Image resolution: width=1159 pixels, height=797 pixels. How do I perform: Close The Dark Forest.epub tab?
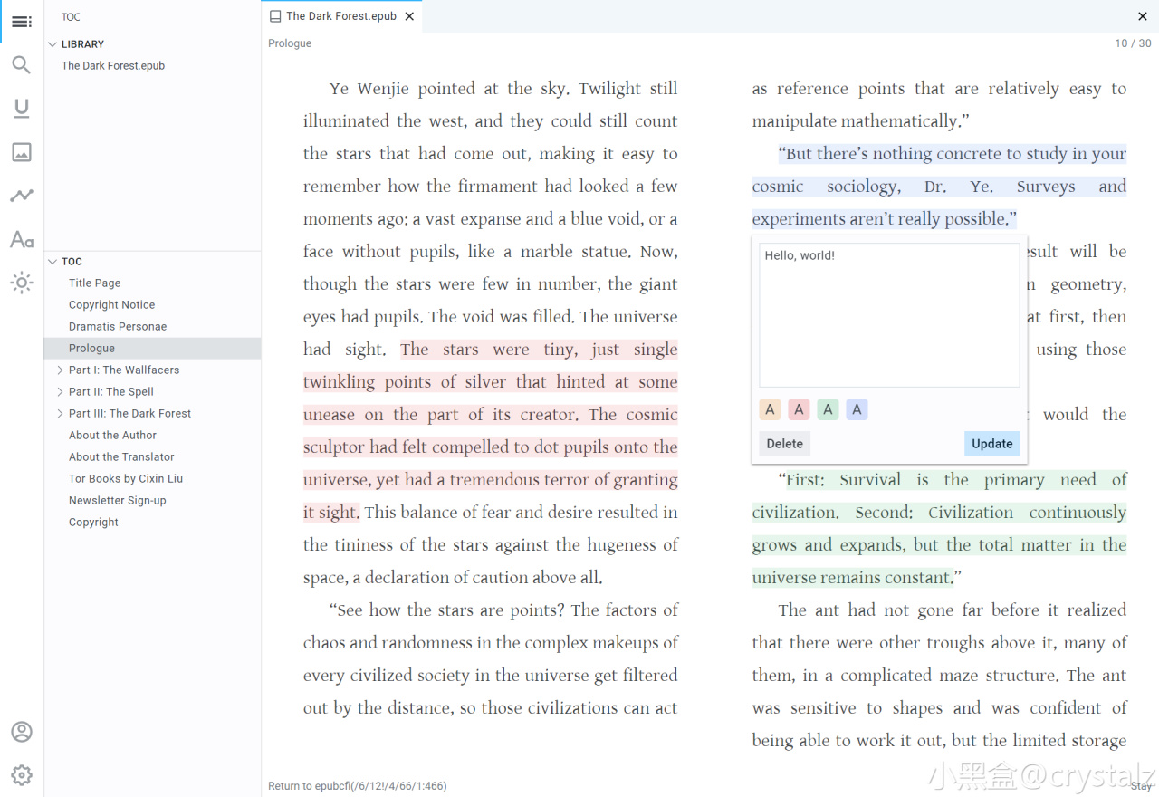coord(409,16)
